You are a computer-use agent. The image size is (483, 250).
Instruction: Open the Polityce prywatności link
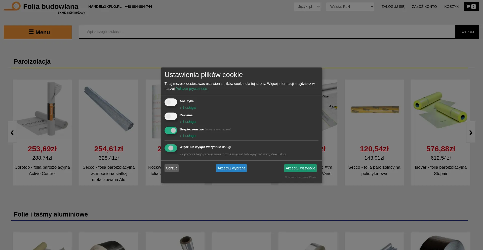pyautogui.click(x=192, y=89)
